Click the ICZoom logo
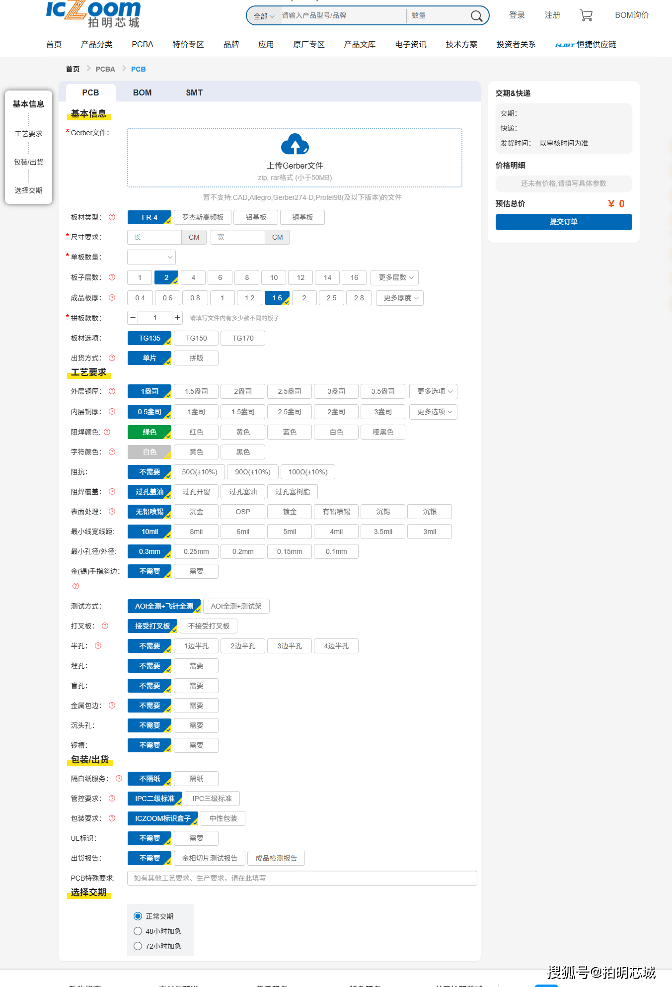This screenshot has height=987, width=672. click(93, 14)
